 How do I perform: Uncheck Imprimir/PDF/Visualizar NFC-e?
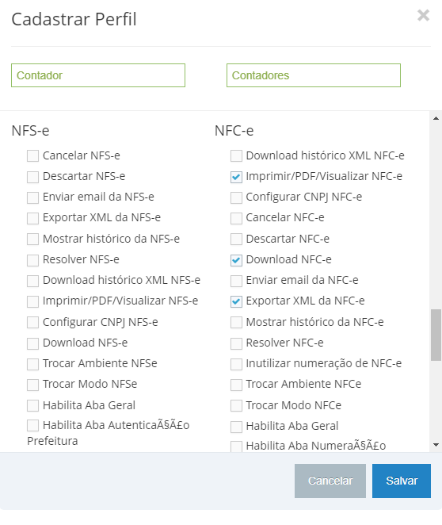(236, 177)
